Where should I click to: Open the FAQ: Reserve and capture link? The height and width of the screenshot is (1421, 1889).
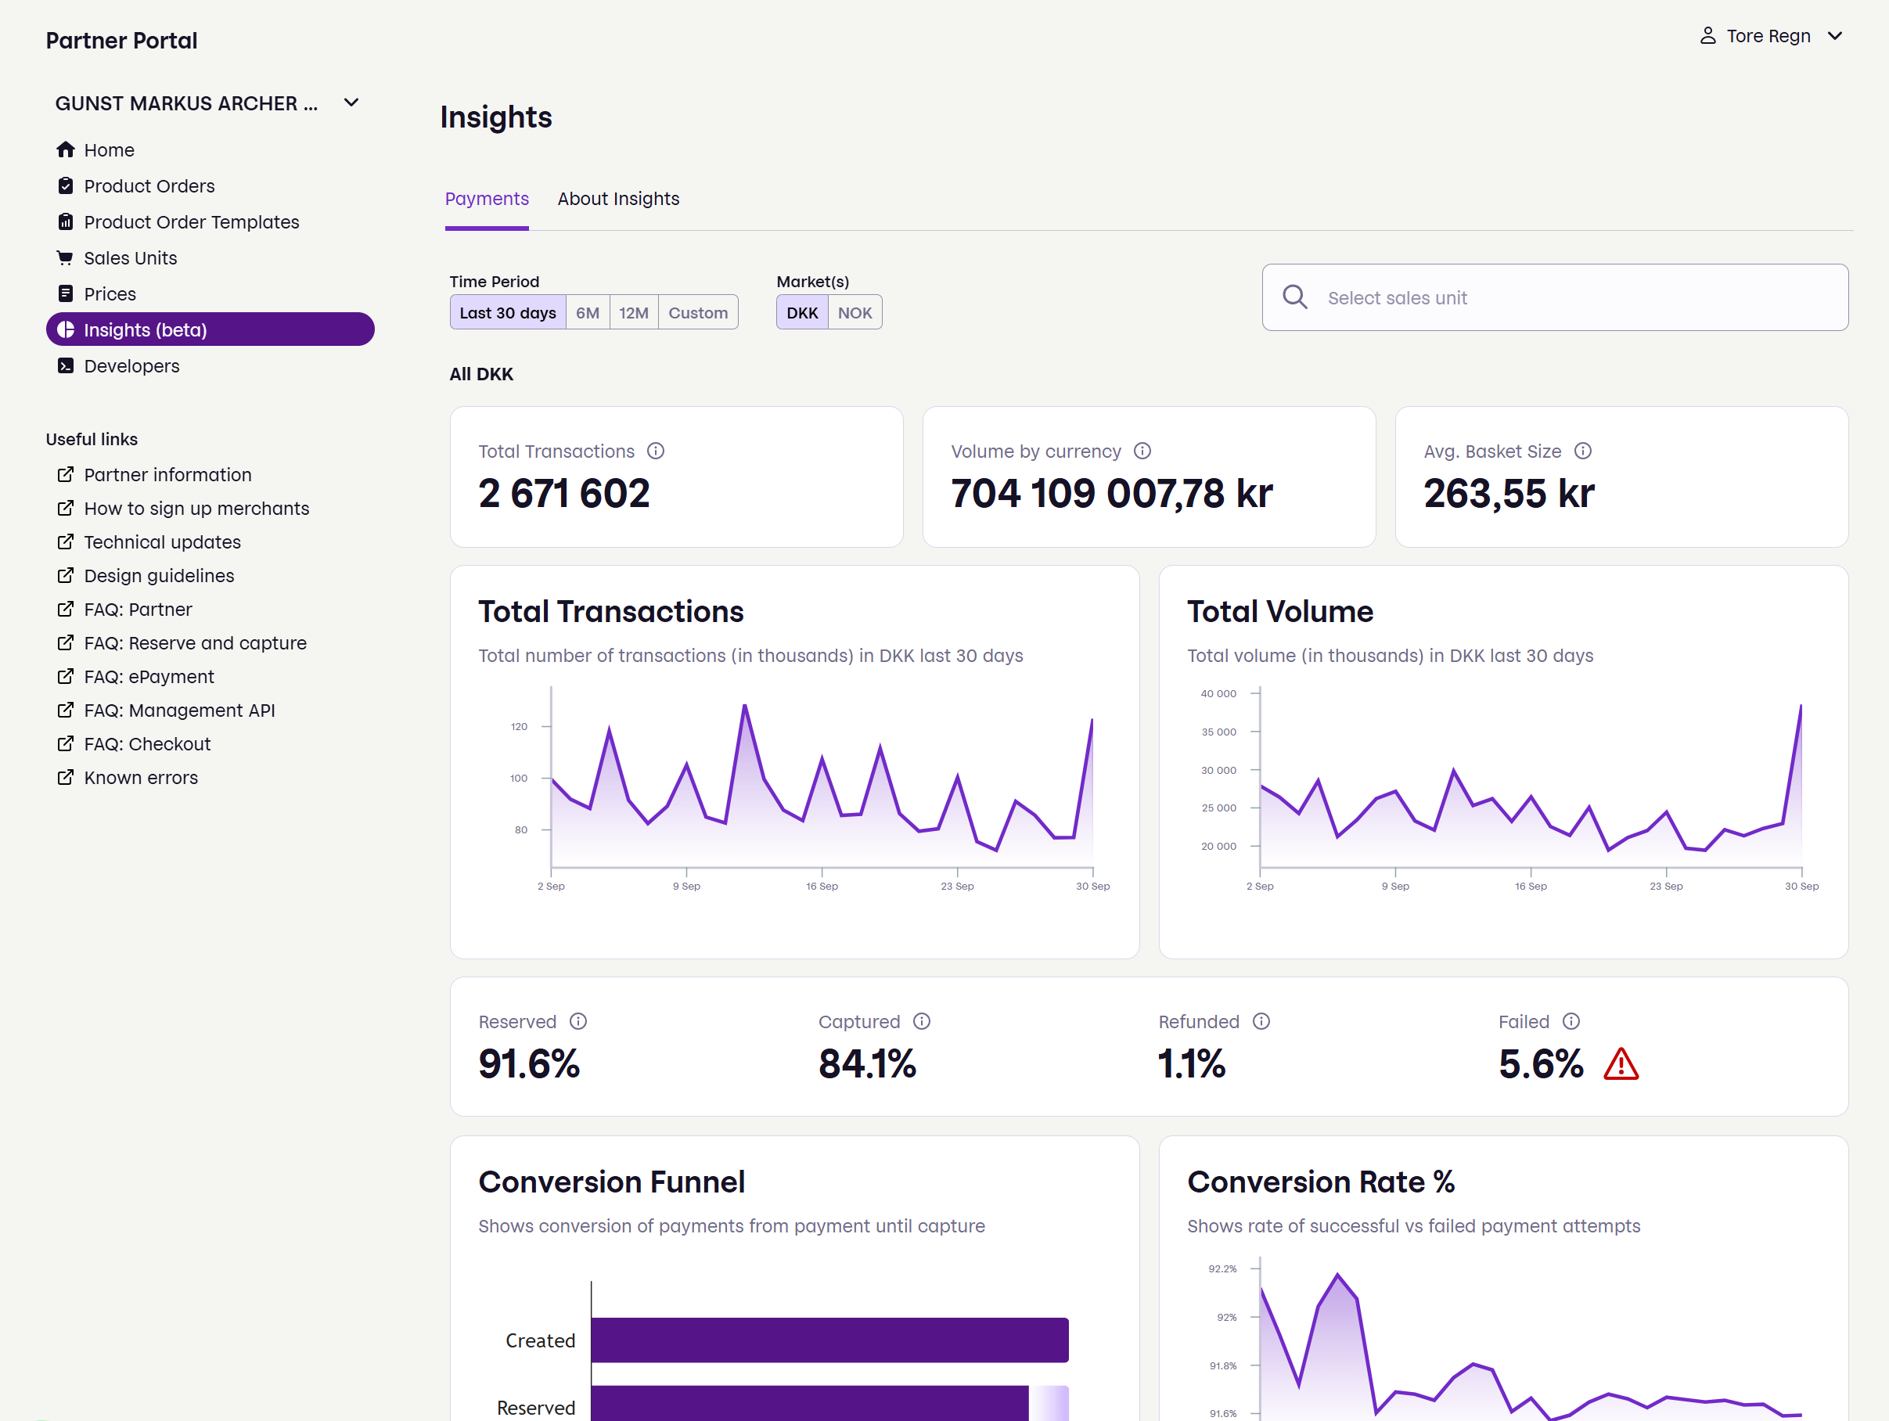195,643
